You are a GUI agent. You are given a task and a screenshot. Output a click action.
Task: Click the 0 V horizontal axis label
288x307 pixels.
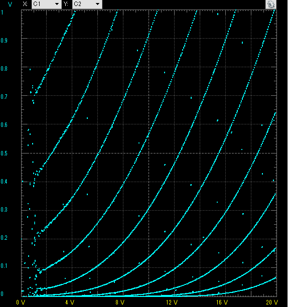coord(21,302)
